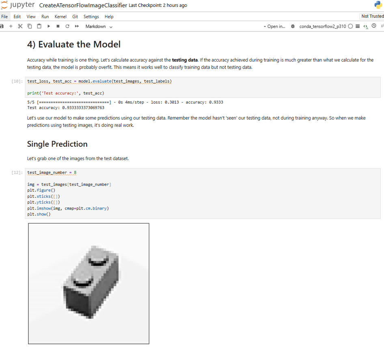384x347 pixels.
Task: Select the cell [12] prompt label
Action: pyautogui.click(x=17, y=173)
